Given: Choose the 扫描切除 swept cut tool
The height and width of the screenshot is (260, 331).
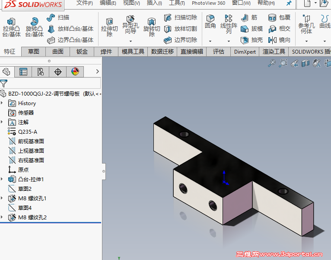Looking at the screenshot, I should click(181, 18).
